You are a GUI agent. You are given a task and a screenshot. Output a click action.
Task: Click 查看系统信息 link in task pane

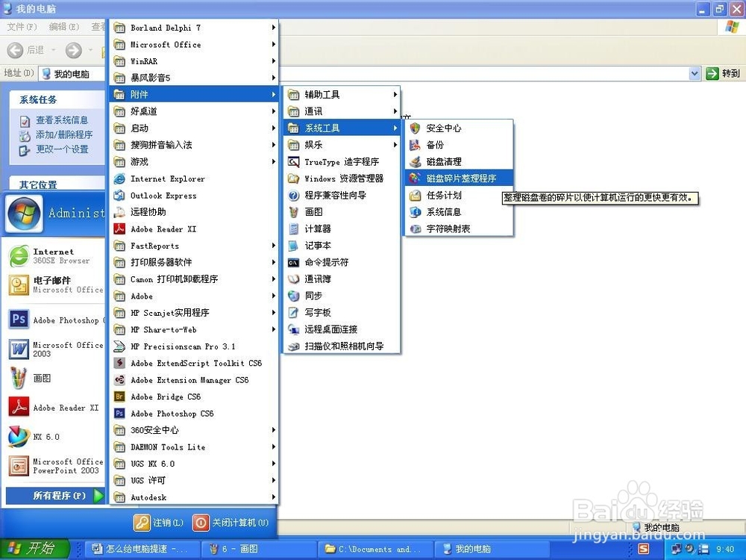[x=62, y=120]
